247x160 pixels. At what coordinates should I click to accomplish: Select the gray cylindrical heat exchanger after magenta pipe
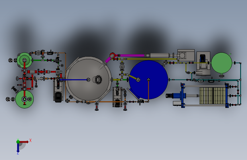coord(159,56)
